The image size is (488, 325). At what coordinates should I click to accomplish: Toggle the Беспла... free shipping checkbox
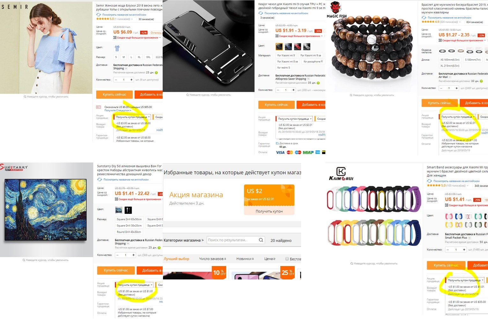point(287,259)
